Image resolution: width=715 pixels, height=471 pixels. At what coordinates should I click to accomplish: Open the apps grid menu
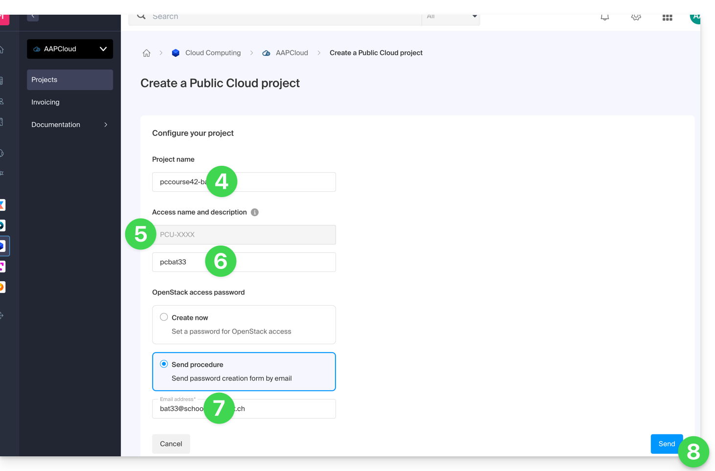tap(667, 18)
